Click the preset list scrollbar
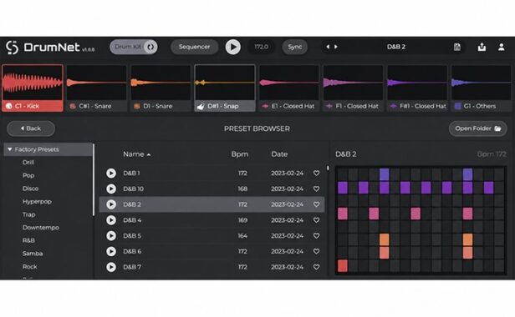Image resolution: width=515 pixels, height=317 pixels. (x=328, y=168)
